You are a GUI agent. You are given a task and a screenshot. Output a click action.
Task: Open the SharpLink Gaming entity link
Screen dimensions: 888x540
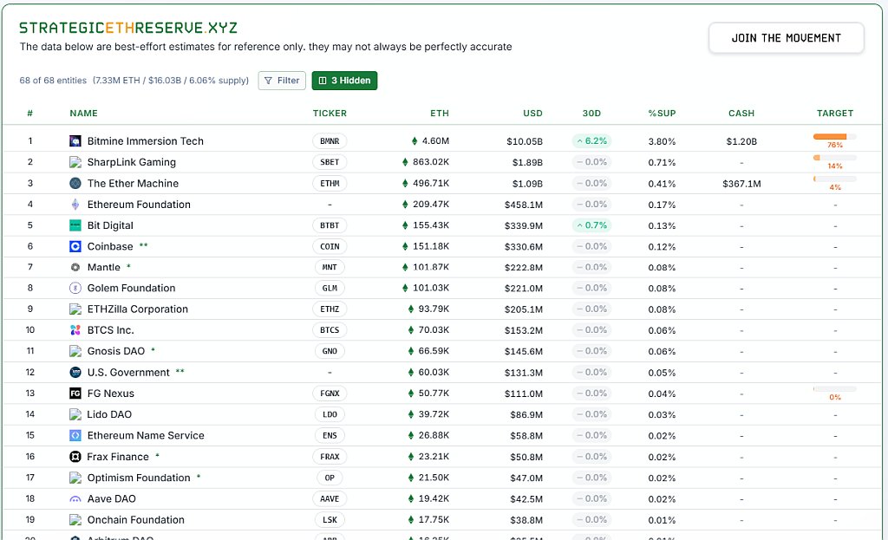(x=131, y=162)
